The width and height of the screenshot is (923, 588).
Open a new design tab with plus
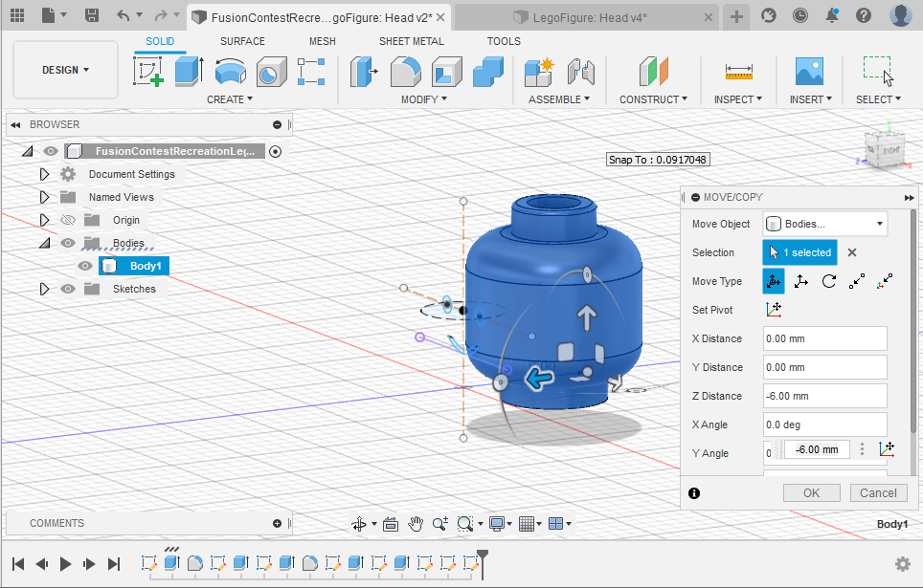click(736, 16)
